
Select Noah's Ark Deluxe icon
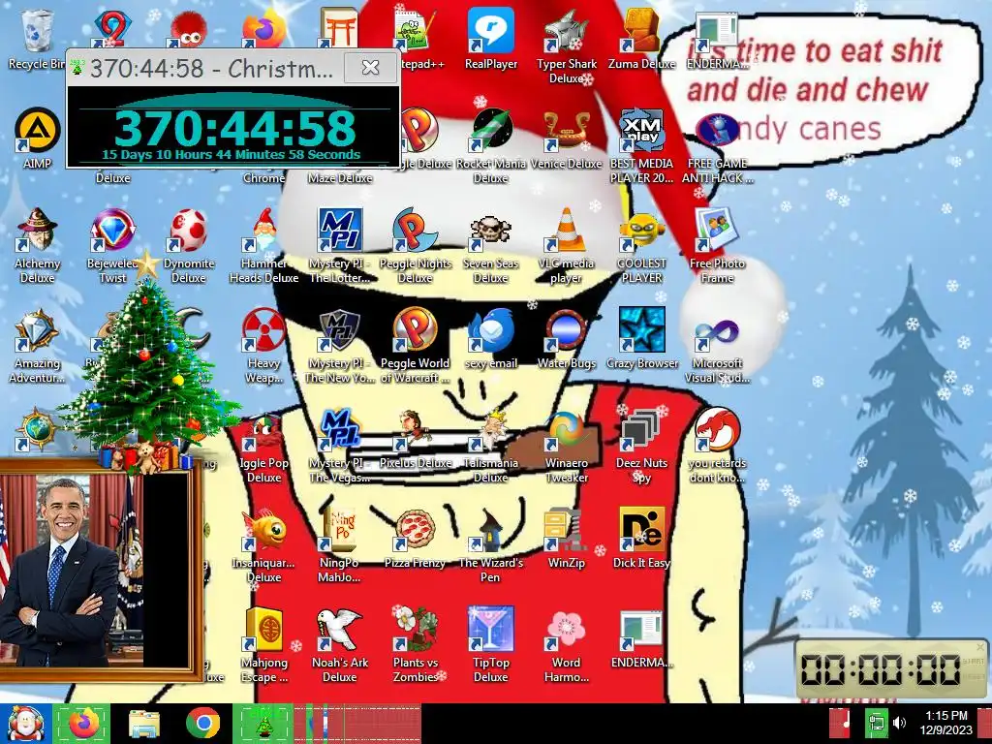340,644
